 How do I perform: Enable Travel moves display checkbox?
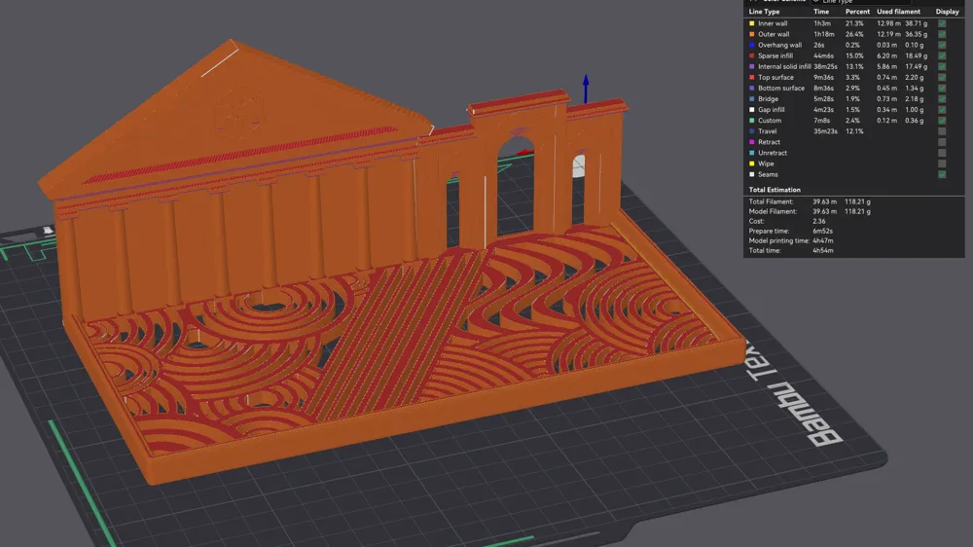coord(942,131)
